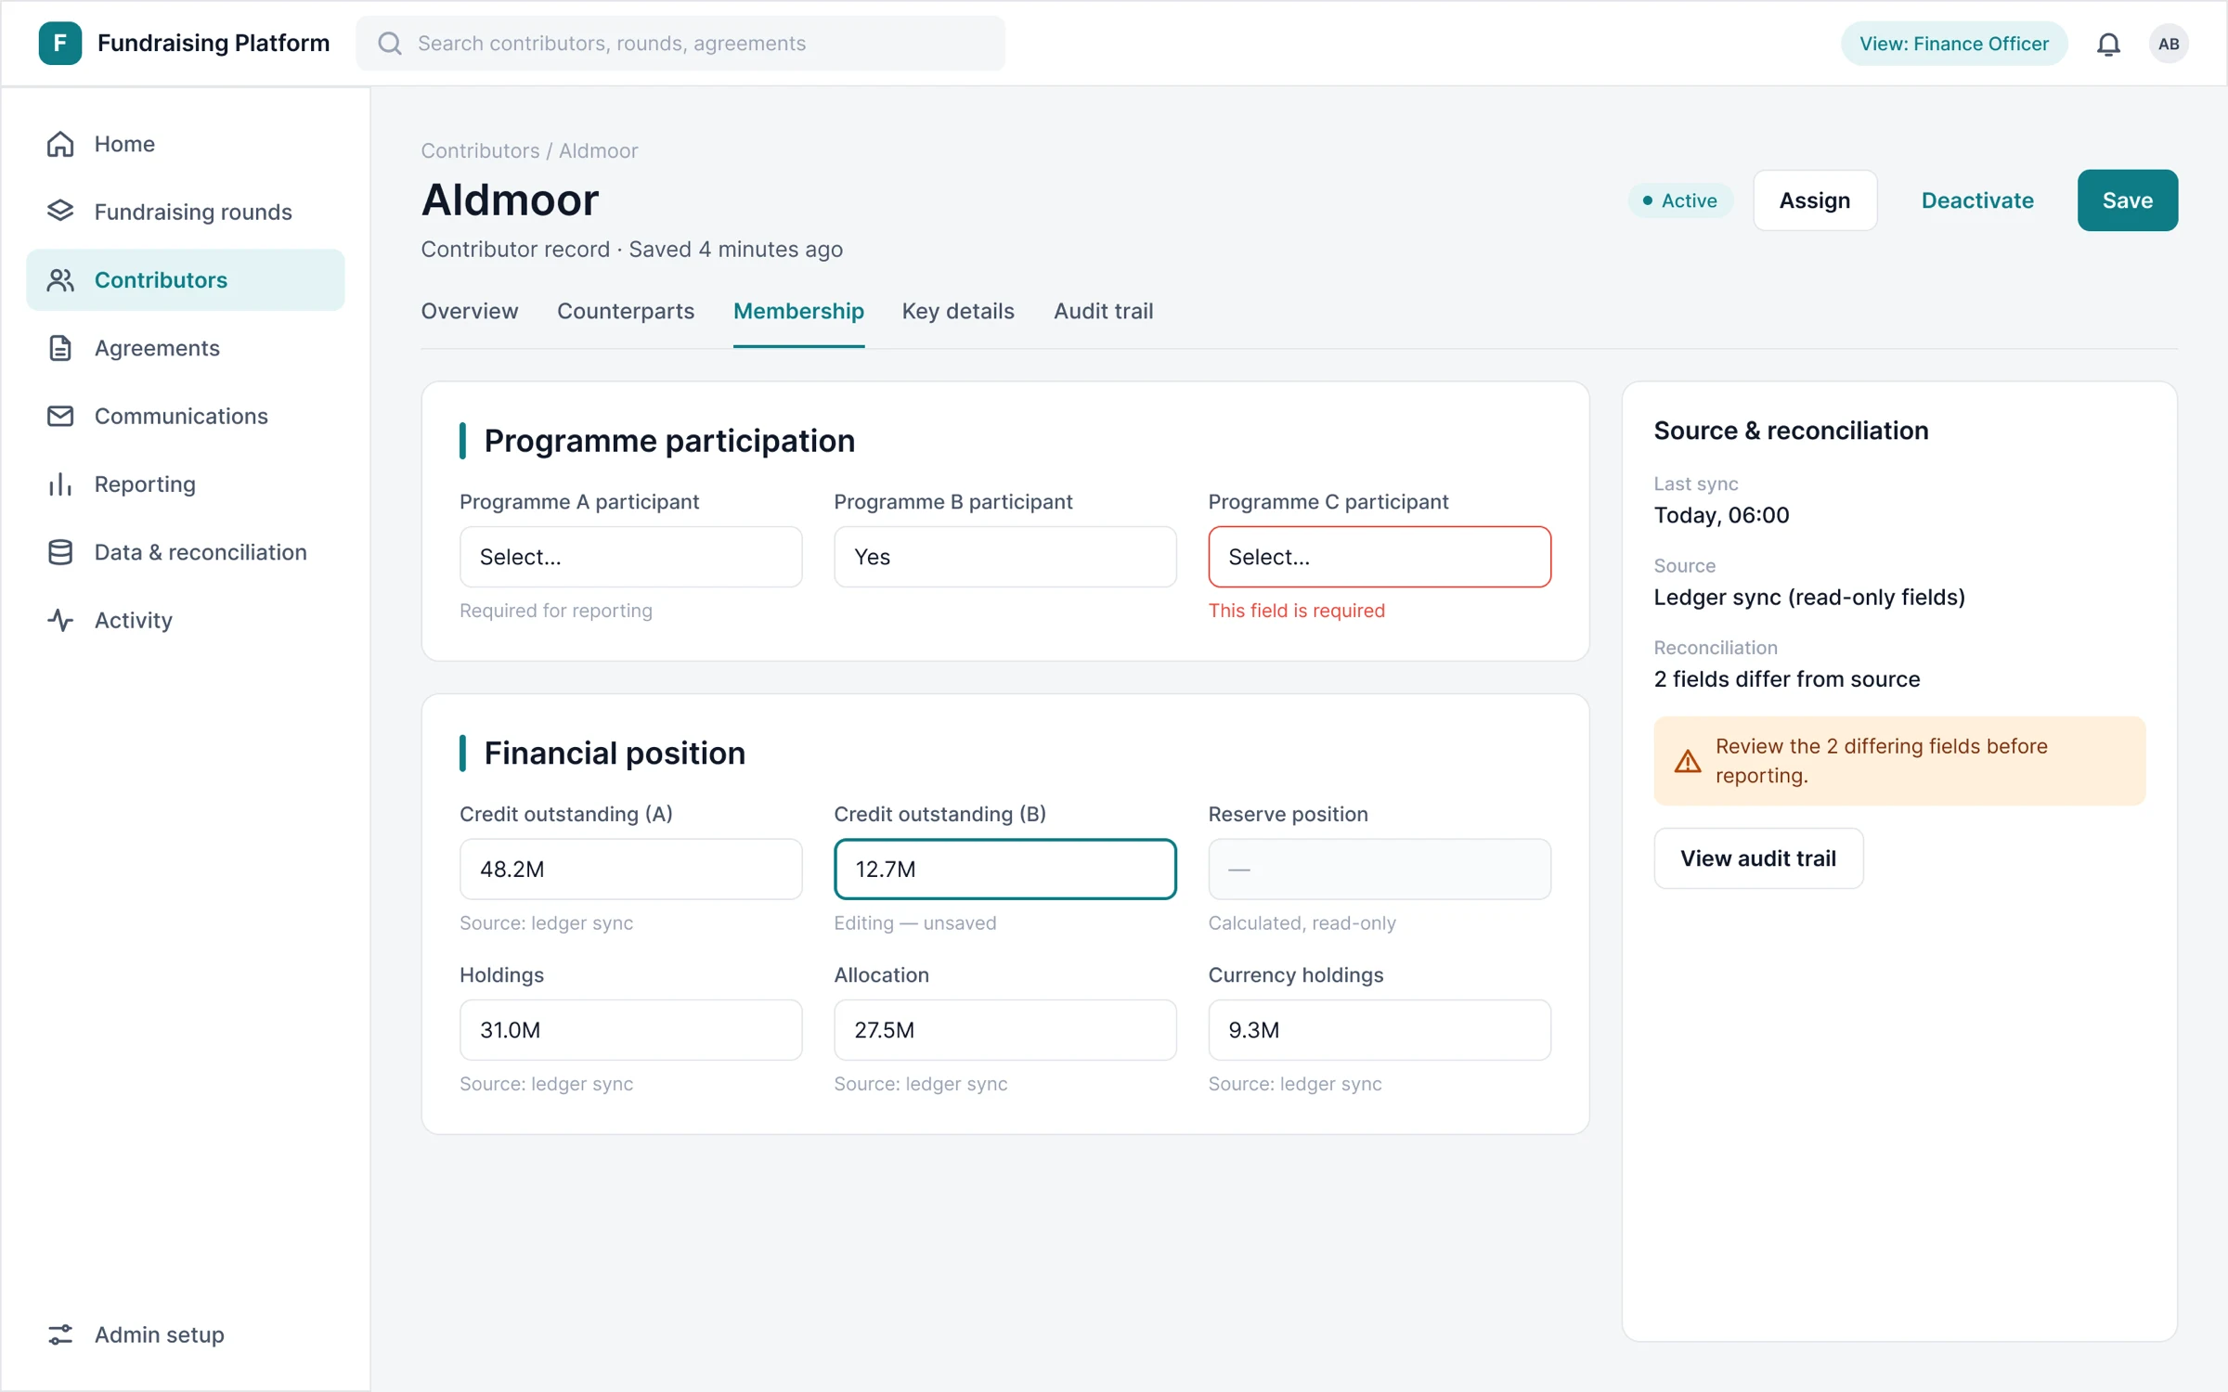The height and width of the screenshot is (1392, 2228).
Task: Open the Programme A participant dropdown
Action: 631,557
